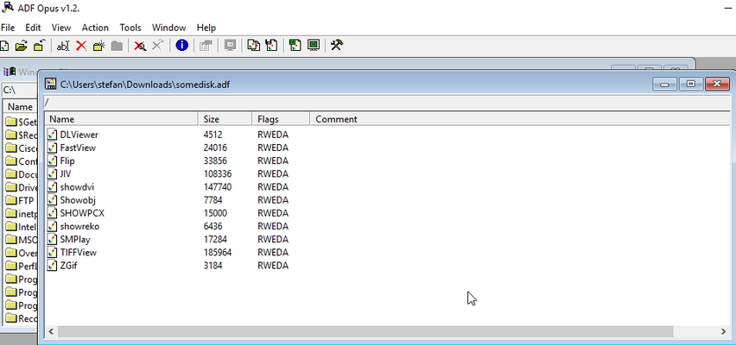The height and width of the screenshot is (345, 736).
Task: Open the Tools menu
Action: 130,28
